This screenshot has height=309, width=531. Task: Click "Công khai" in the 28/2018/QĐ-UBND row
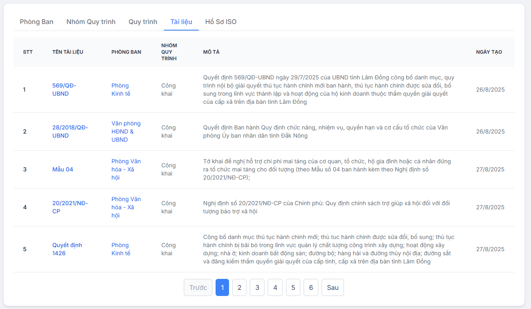point(169,131)
